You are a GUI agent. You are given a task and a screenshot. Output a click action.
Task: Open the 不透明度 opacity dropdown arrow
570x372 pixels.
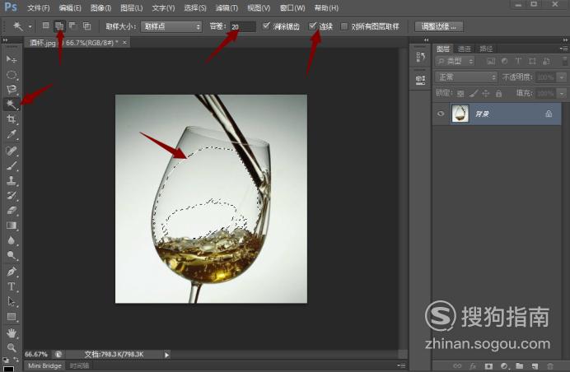(x=562, y=77)
